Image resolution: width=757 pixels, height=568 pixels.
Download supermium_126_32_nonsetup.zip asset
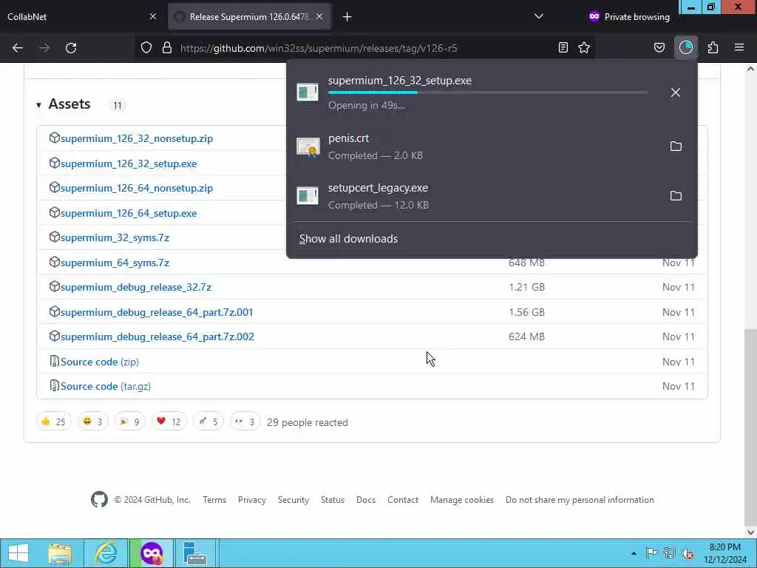tap(137, 138)
